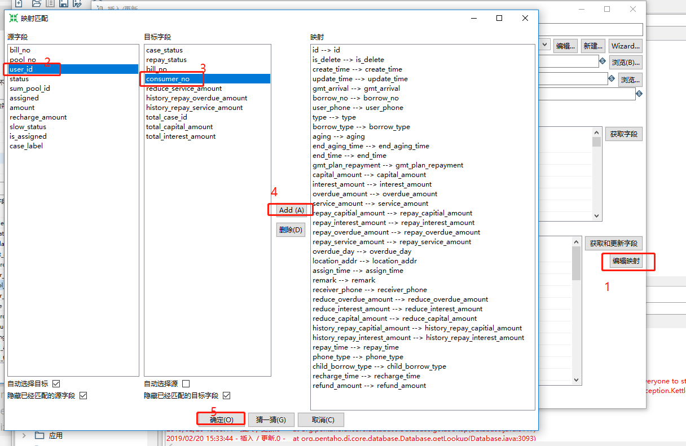Click variable icon beside second 浏览 field
Screen dimensions: 686x446
612,78
